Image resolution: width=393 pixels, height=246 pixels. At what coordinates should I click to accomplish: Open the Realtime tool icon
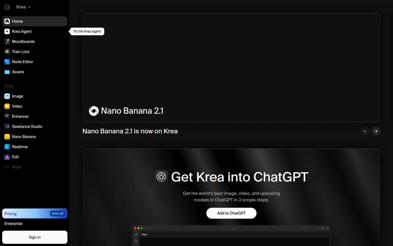pyautogui.click(x=7, y=147)
